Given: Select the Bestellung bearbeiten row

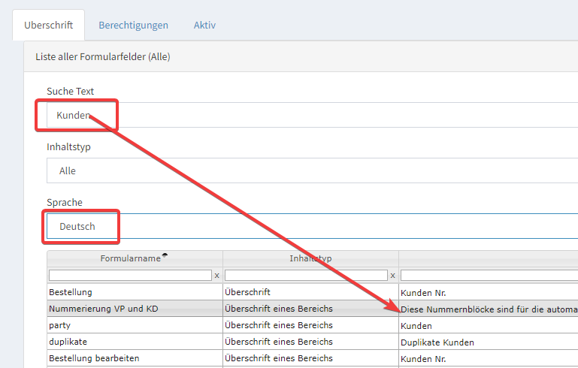Looking at the screenshot, I should coord(94,358).
